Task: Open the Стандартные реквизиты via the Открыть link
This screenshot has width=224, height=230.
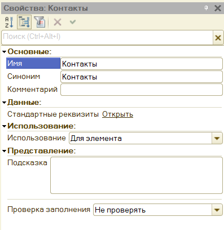Action: click(117, 114)
